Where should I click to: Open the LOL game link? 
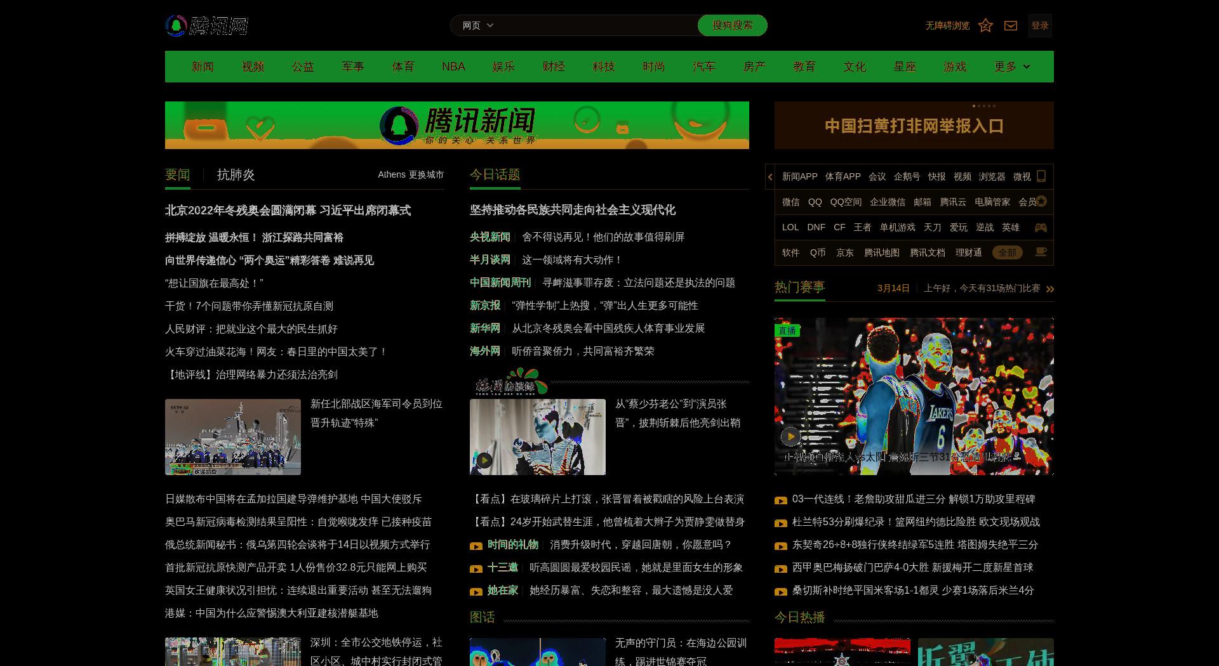point(790,227)
